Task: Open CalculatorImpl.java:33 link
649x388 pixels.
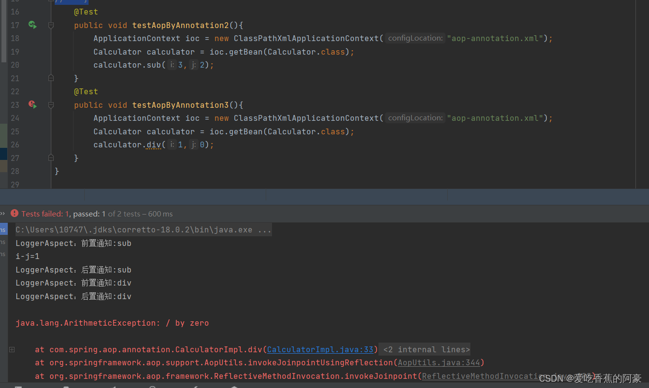Action: click(x=320, y=349)
